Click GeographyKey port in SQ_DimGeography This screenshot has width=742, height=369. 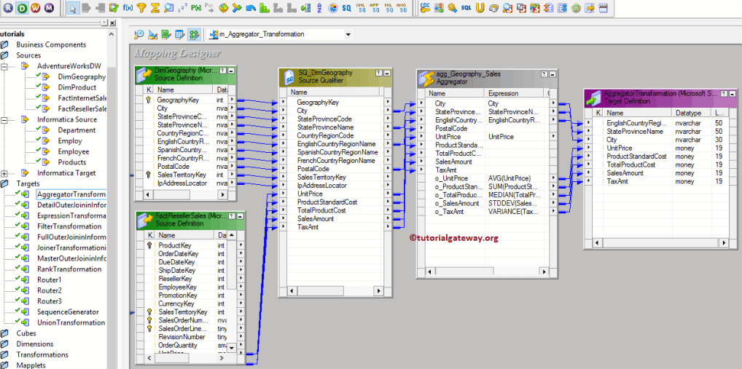pyautogui.click(x=318, y=102)
